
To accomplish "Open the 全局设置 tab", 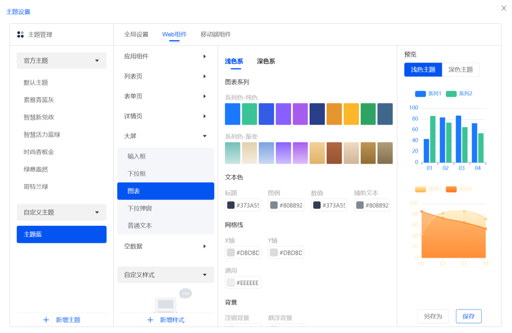I will coord(136,34).
